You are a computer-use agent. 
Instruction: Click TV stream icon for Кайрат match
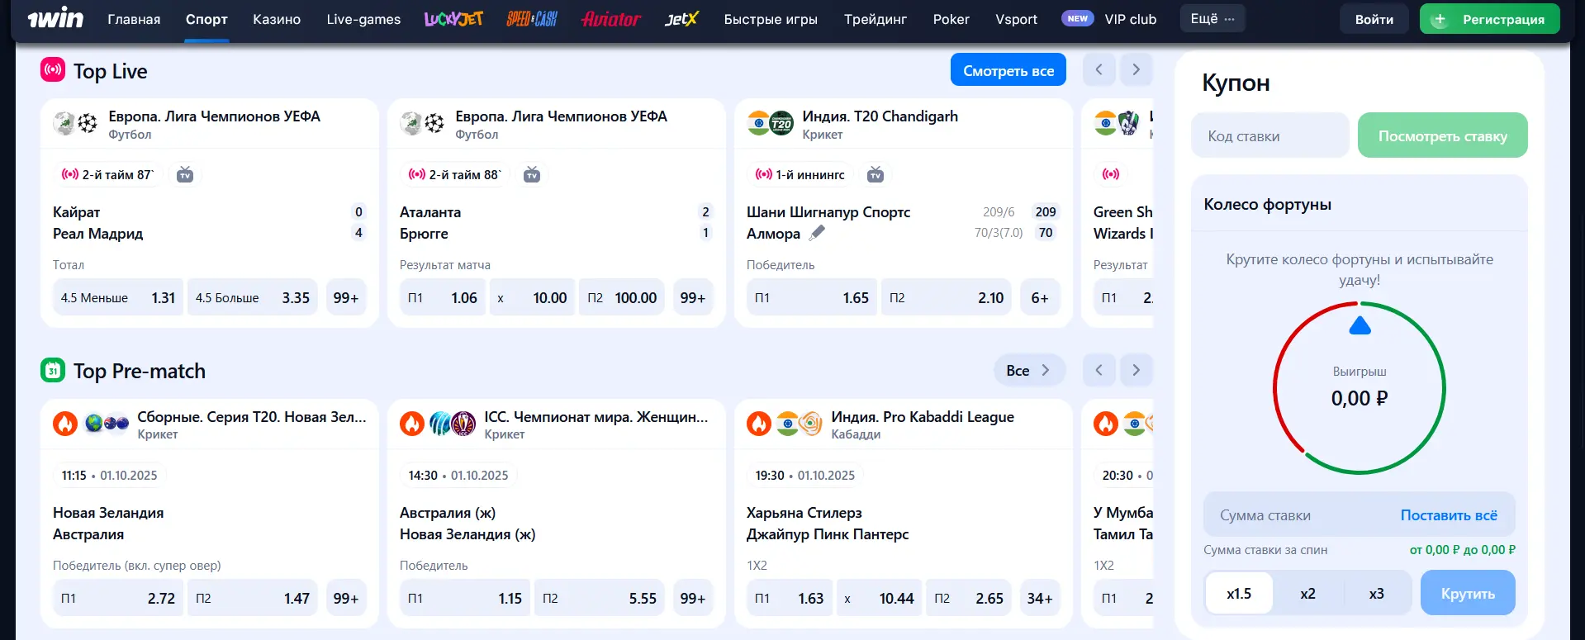[x=185, y=175]
